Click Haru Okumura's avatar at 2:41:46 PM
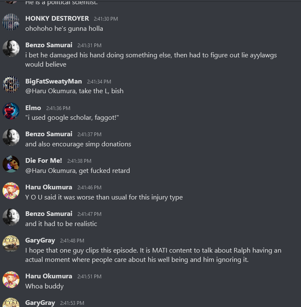The width and height of the screenshot is (301, 307). click(x=11, y=191)
